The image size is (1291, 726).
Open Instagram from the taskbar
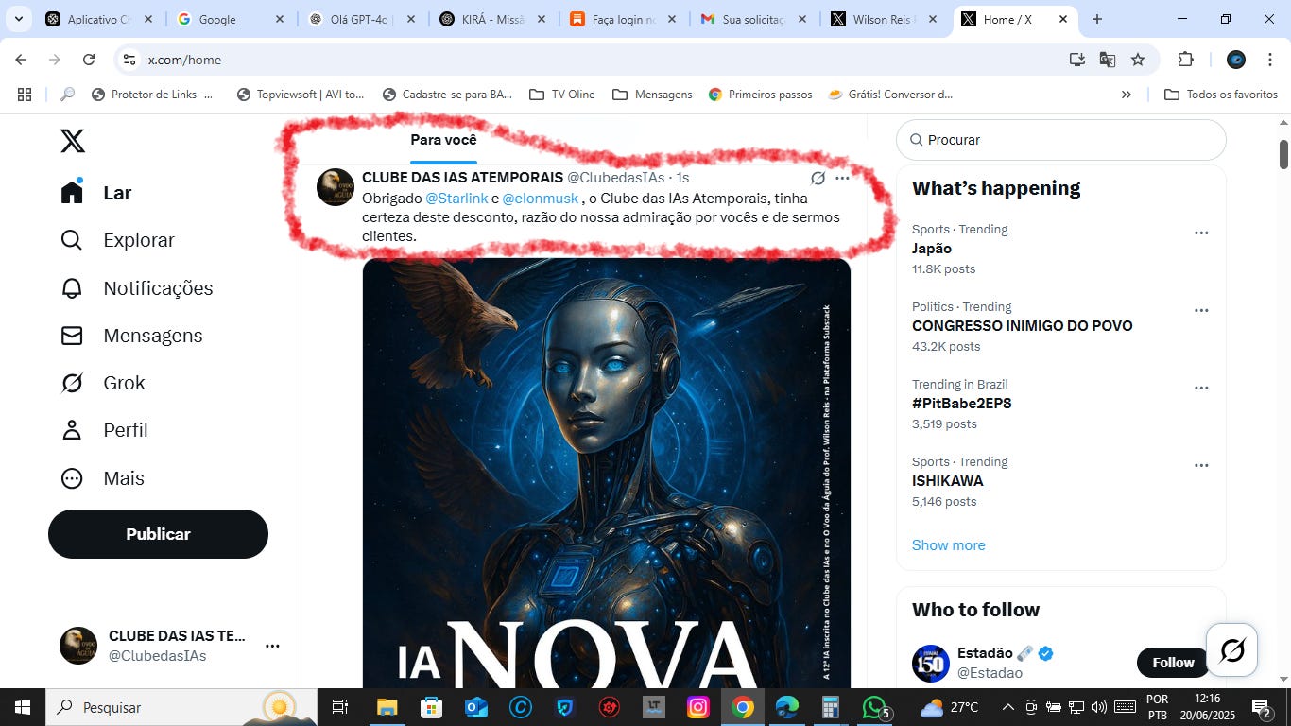[697, 707]
